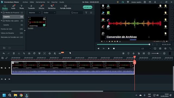174x98 pixels.
Task: Toggle the audio track lock
Action: (x=5, y=79)
